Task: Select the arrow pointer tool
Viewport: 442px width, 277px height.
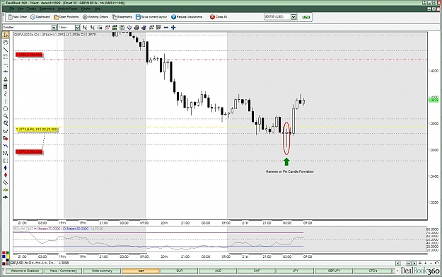Action: [6, 35]
